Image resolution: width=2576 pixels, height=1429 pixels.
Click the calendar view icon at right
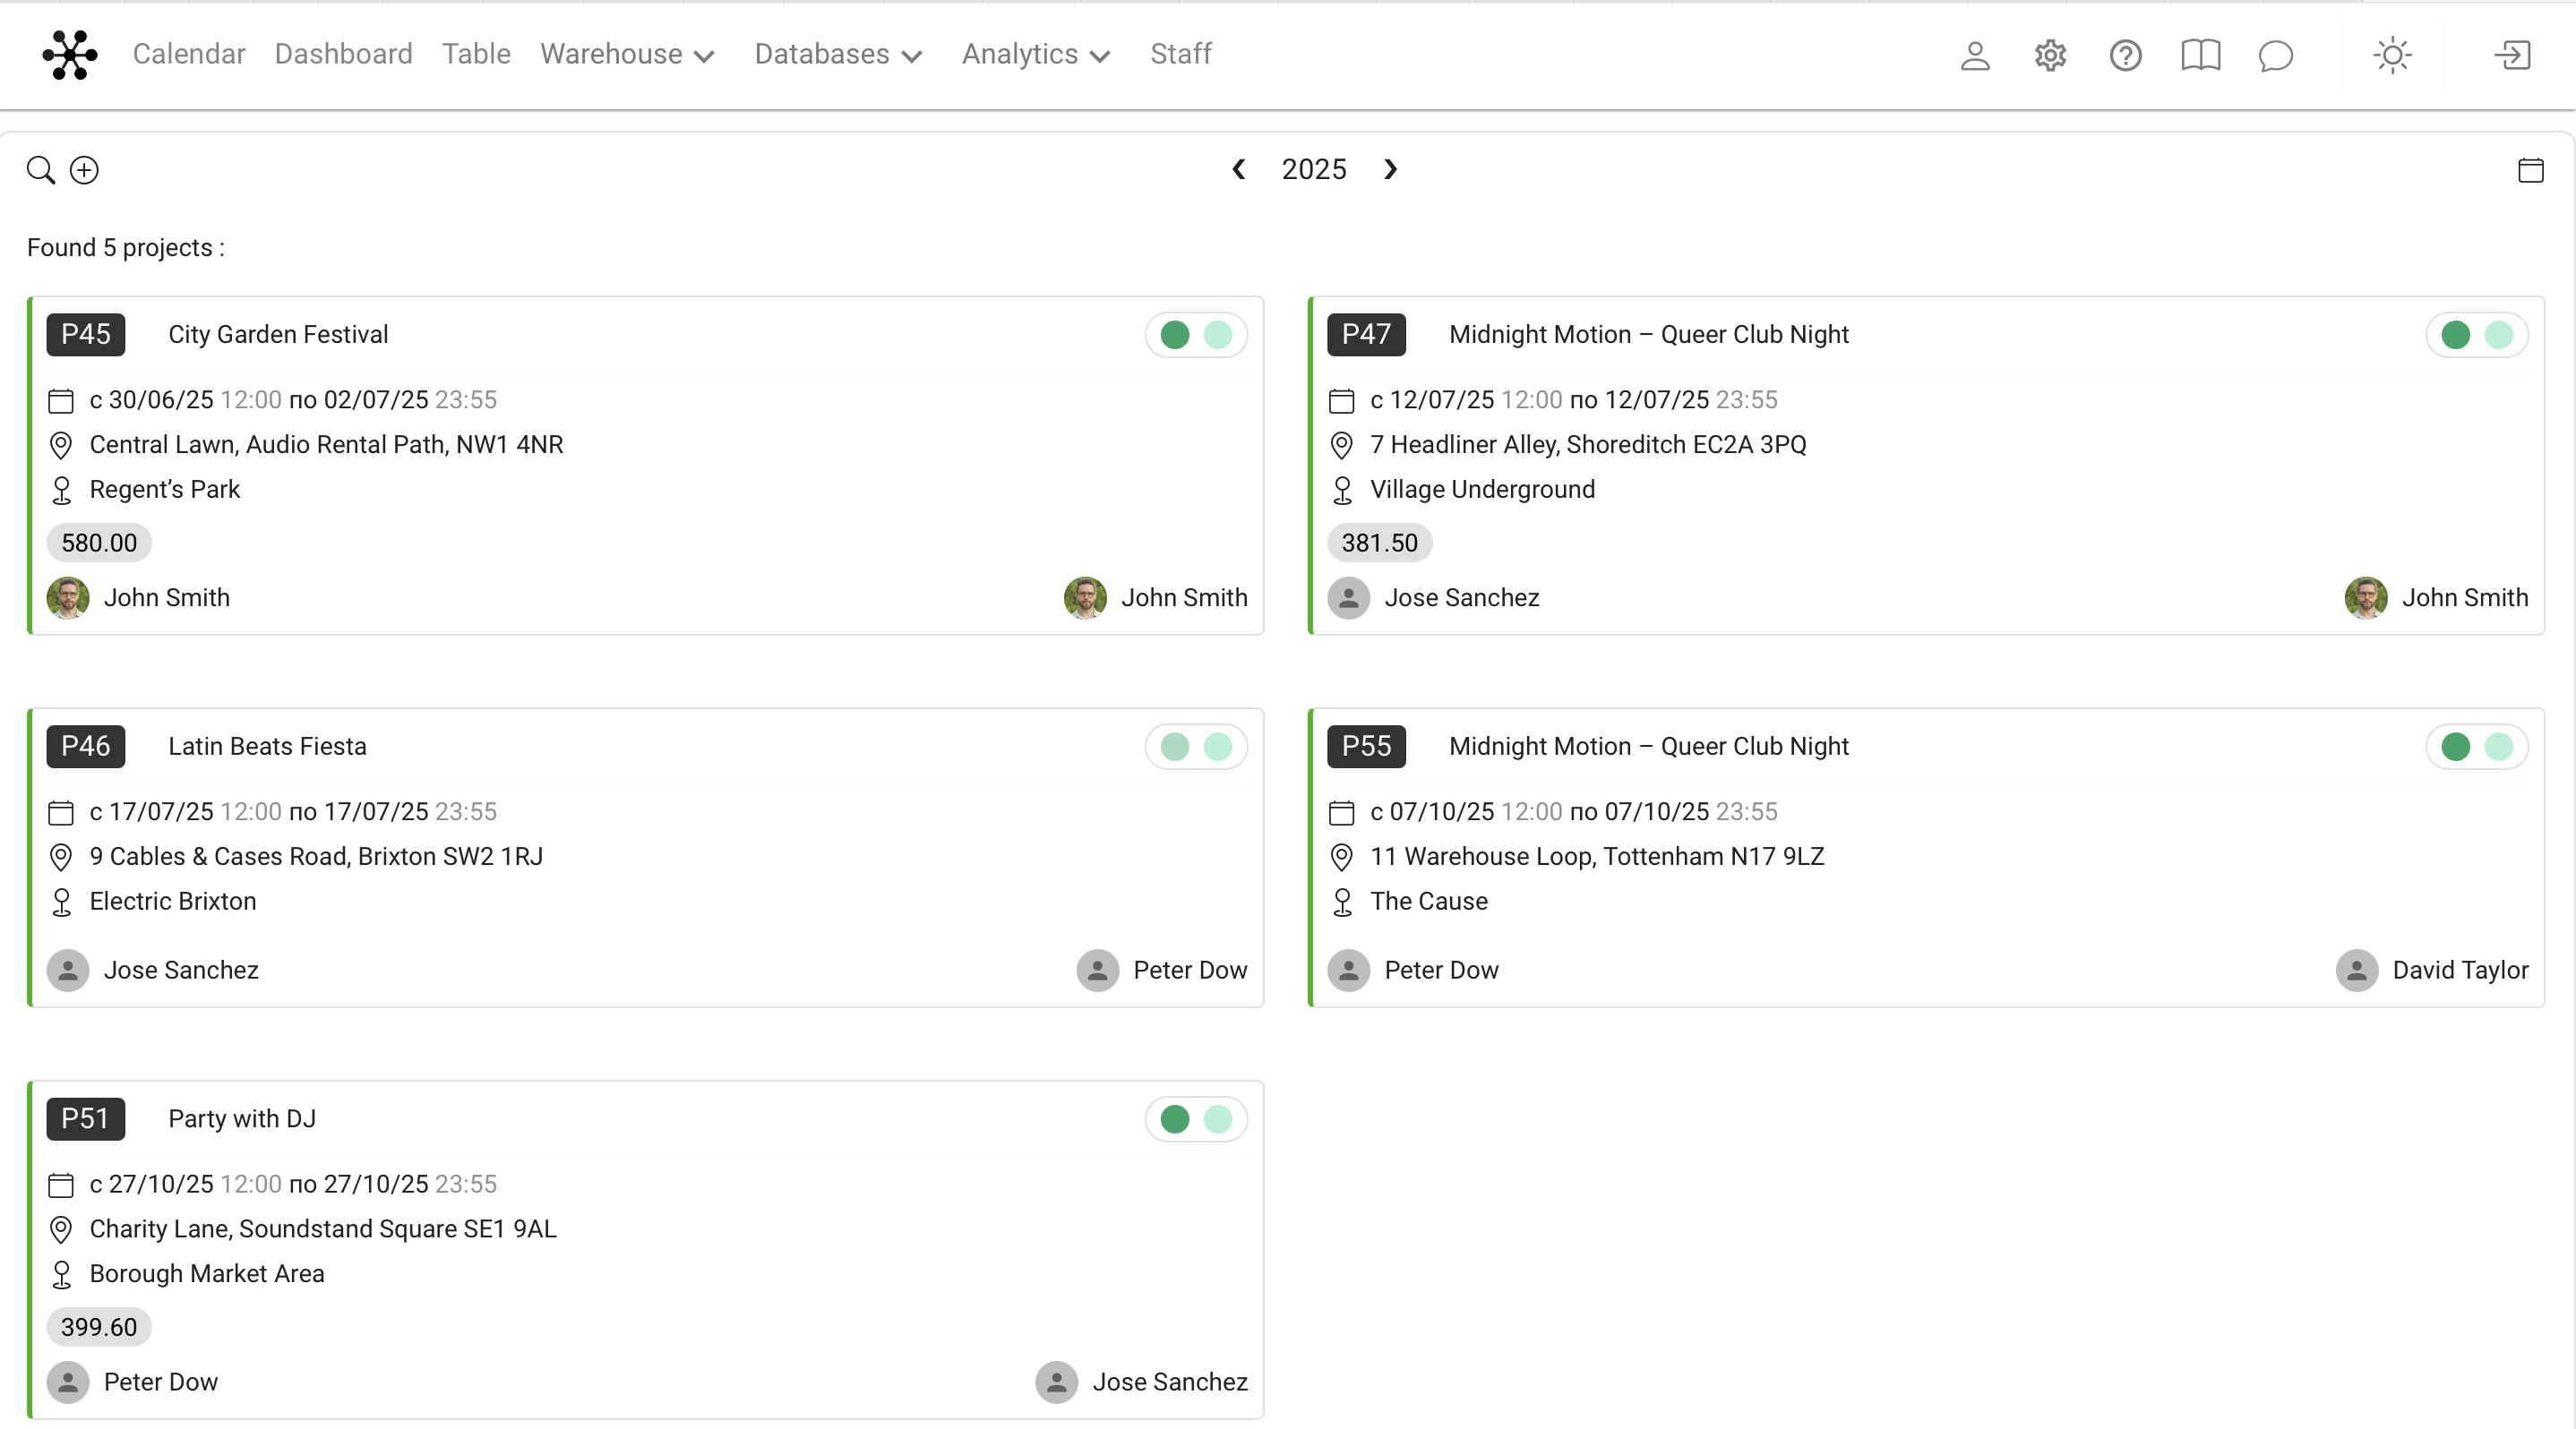pos(2530,170)
